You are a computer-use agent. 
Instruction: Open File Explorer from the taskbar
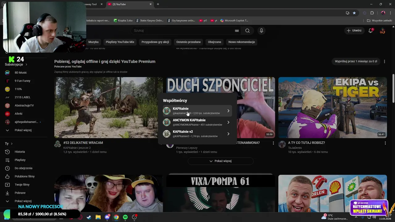tap(98, 217)
